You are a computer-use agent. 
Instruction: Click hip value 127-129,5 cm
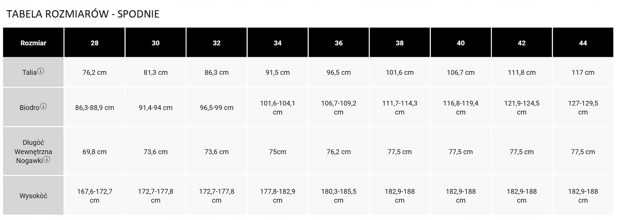[x=583, y=108]
